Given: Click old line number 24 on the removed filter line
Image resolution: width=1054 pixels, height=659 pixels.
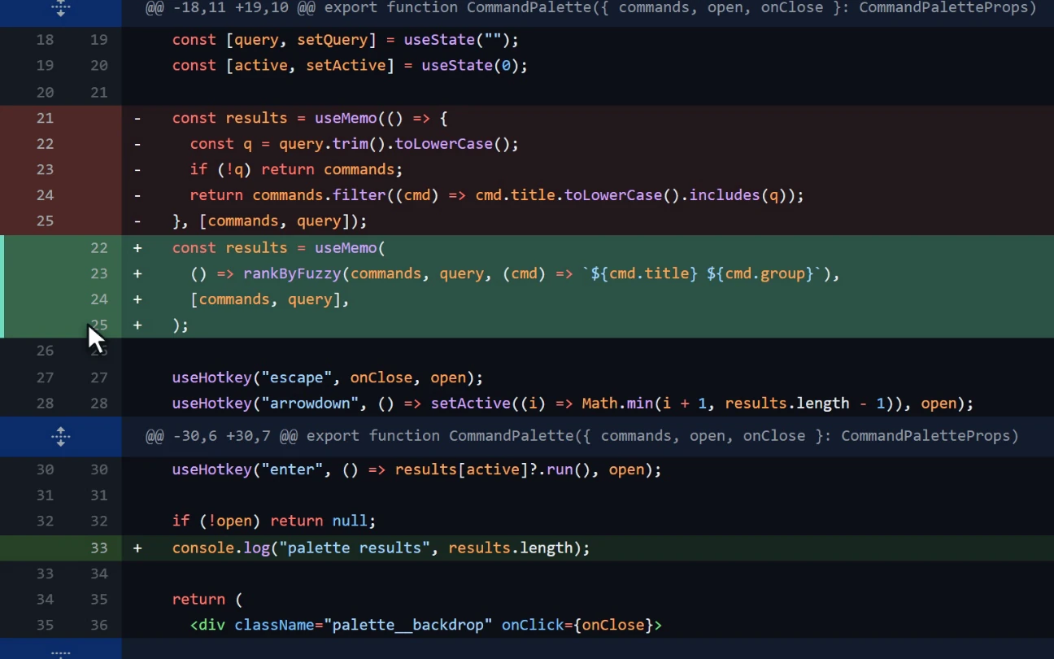Looking at the screenshot, I should (x=45, y=195).
